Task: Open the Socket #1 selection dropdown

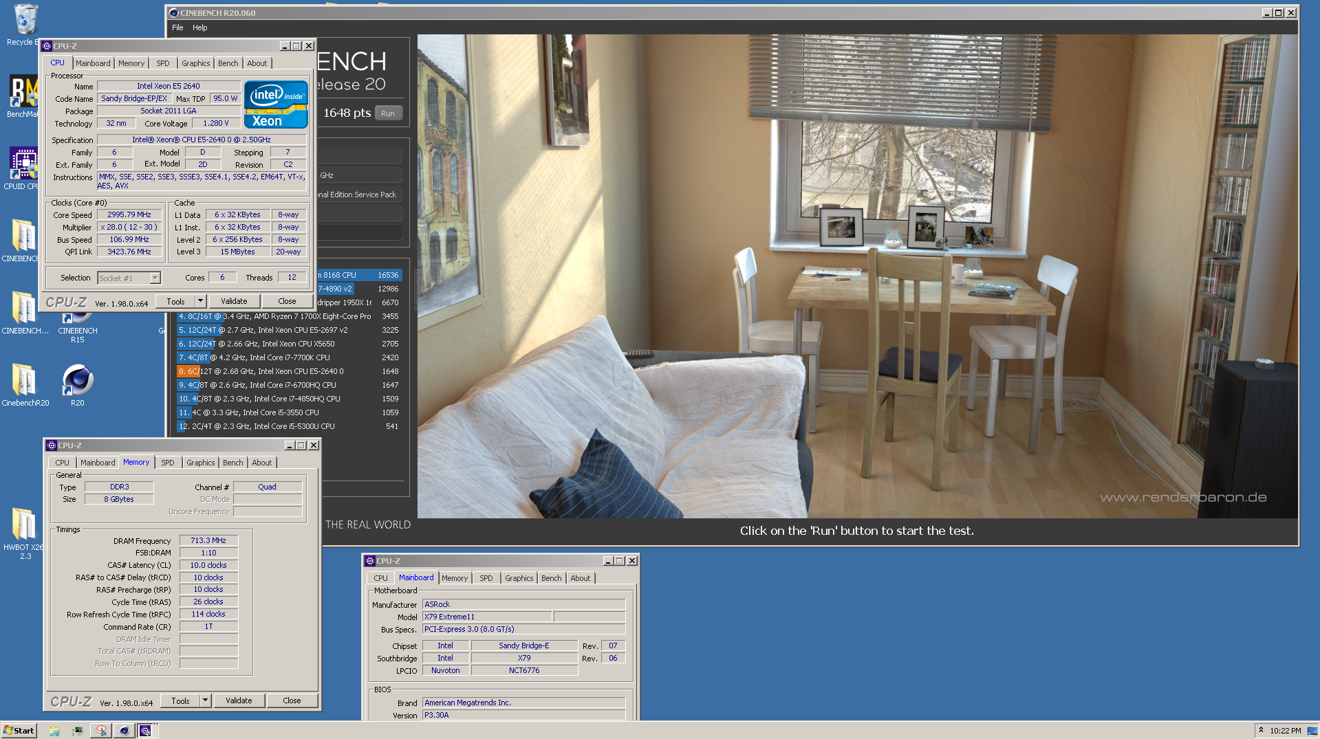Action: pos(155,278)
